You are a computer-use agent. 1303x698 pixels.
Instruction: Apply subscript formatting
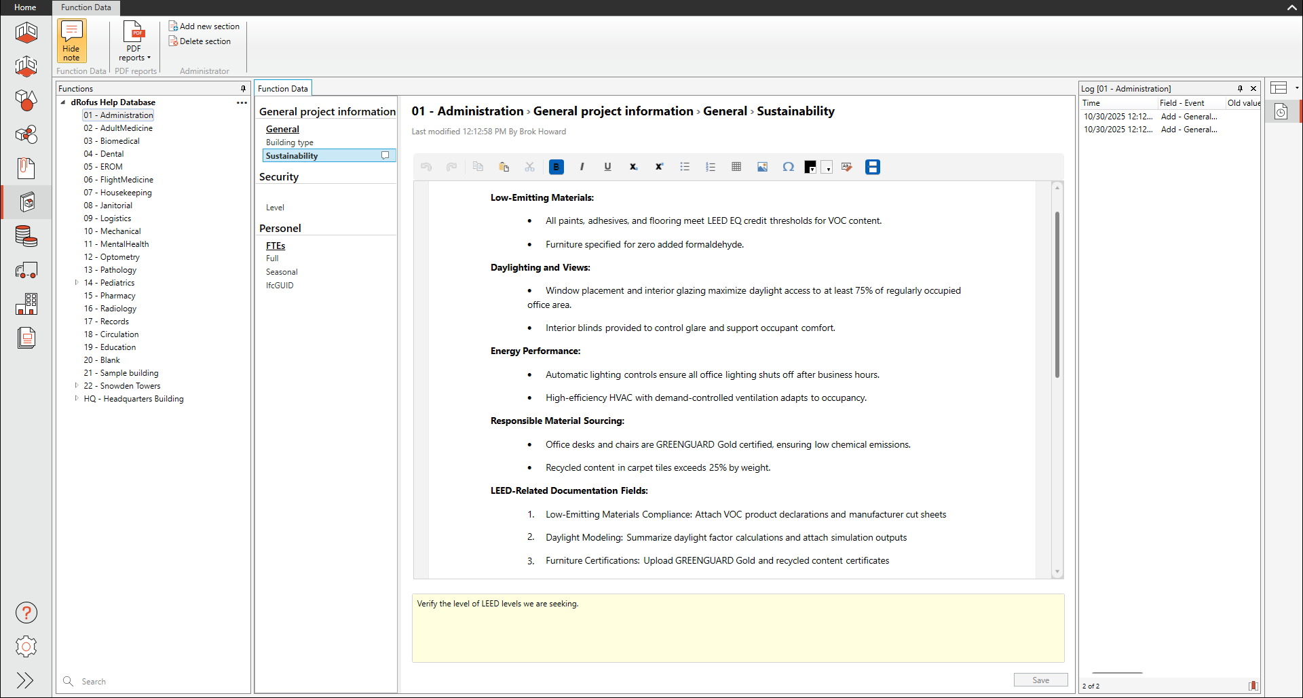tap(633, 167)
